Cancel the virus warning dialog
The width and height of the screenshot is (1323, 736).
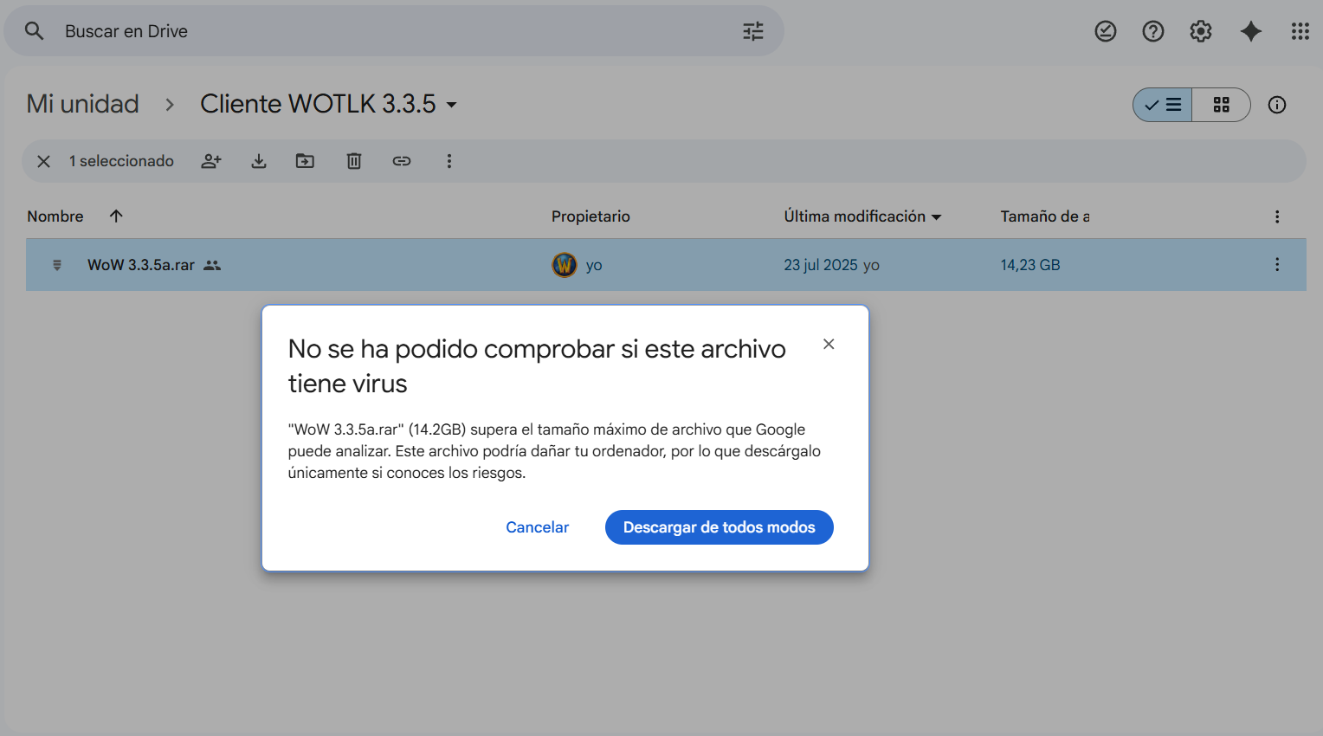537,526
